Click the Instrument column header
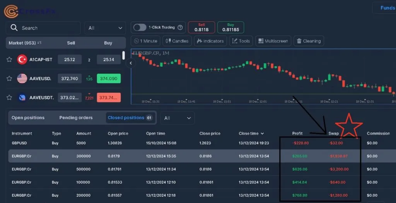This screenshot has width=396, height=203. click(22, 133)
